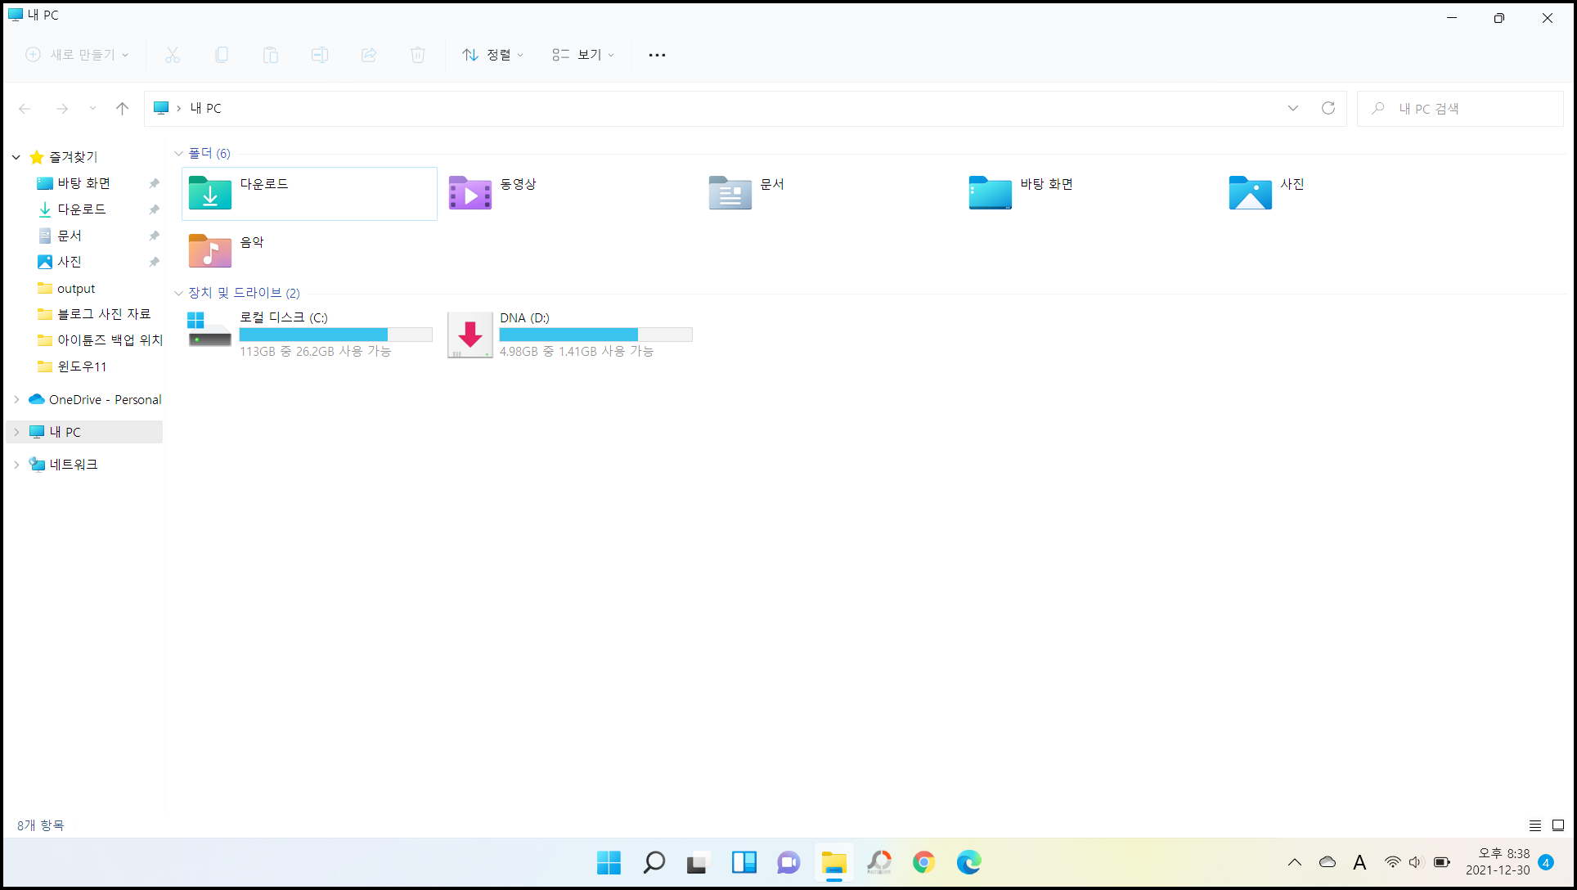The height and width of the screenshot is (890, 1577).
Task: Click the Delete trash icon in toolbar
Action: click(x=418, y=55)
